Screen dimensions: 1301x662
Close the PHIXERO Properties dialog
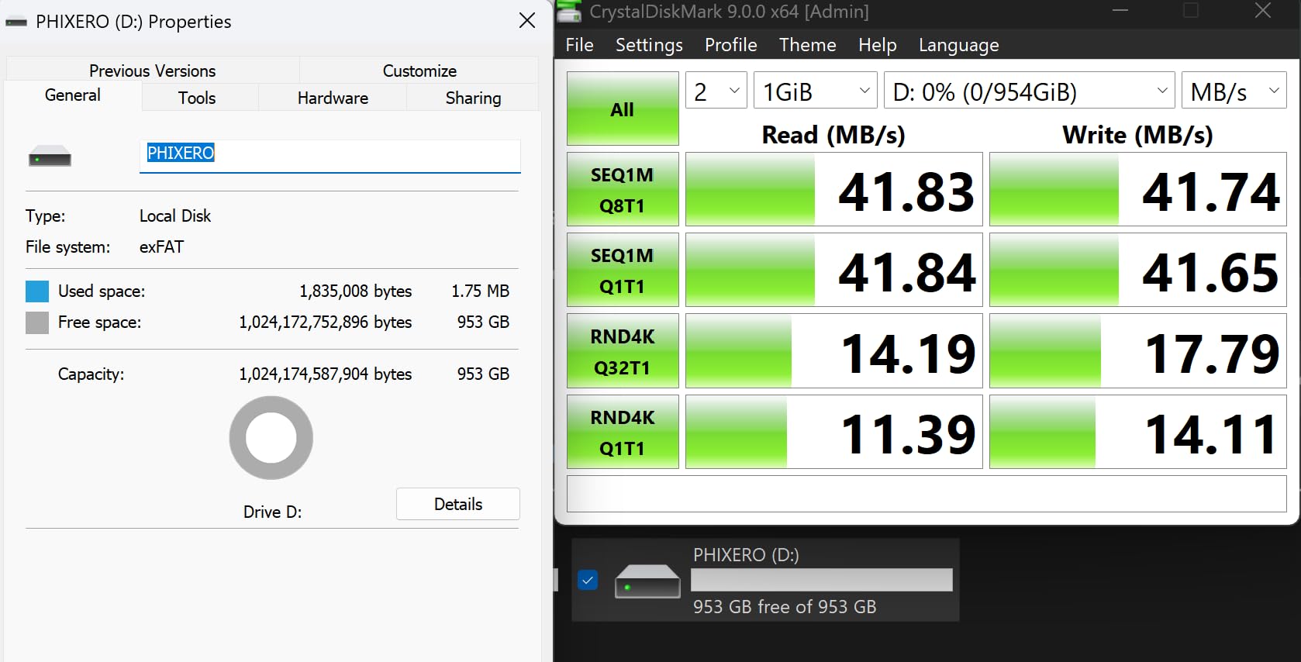527,21
